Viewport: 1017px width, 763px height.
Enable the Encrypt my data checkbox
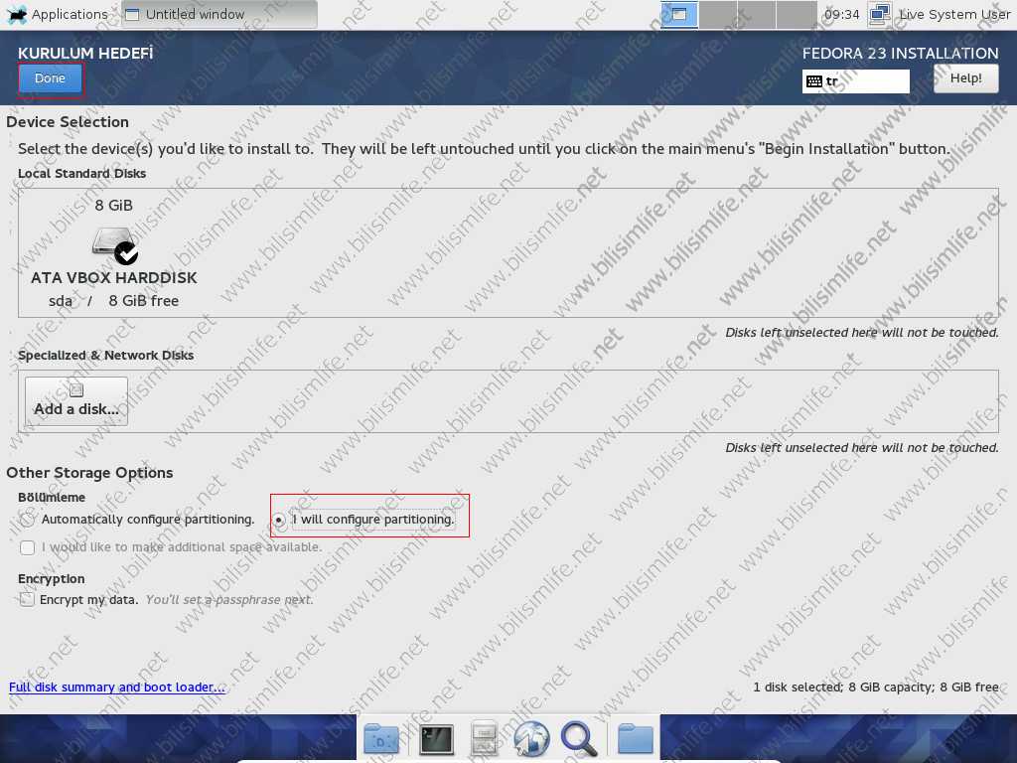tap(27, 599)
